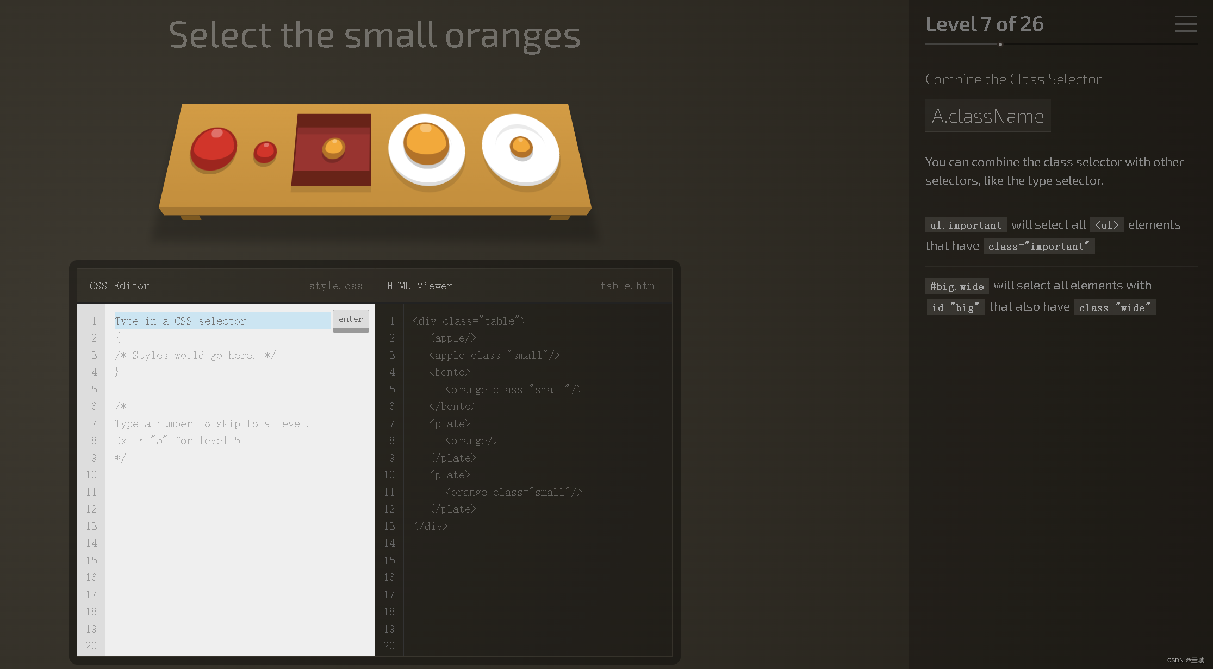Image resolution: width=1213 pixels, height=669 pixels.
Task: Click the bento element on the table
Action: (331, 153)
